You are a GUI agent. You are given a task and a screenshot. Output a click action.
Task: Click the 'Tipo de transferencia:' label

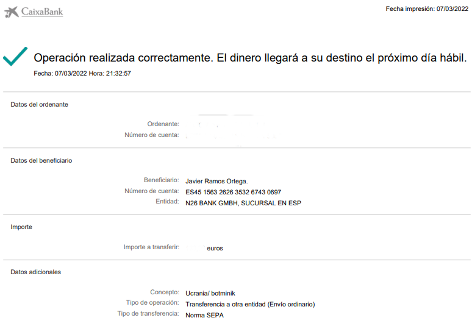(148, 314)
